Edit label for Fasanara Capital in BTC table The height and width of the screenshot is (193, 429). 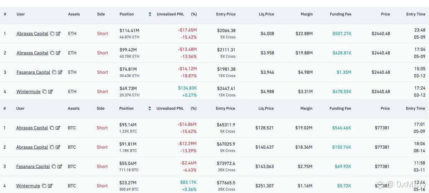(60, 167)
